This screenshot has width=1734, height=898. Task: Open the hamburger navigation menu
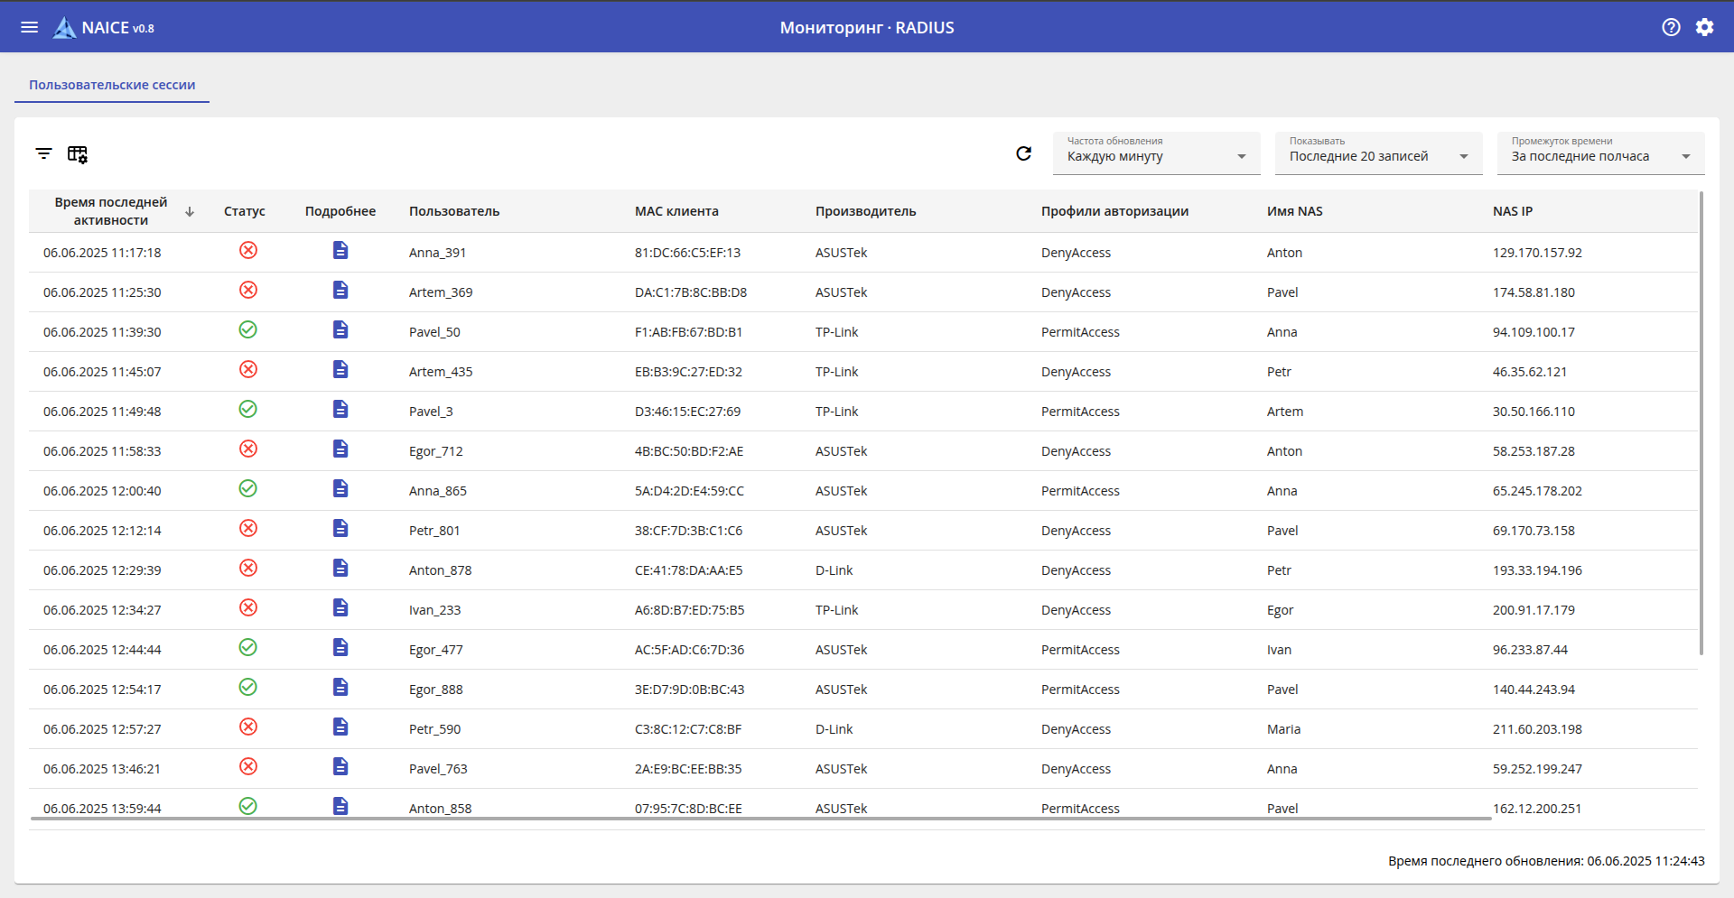29,27
